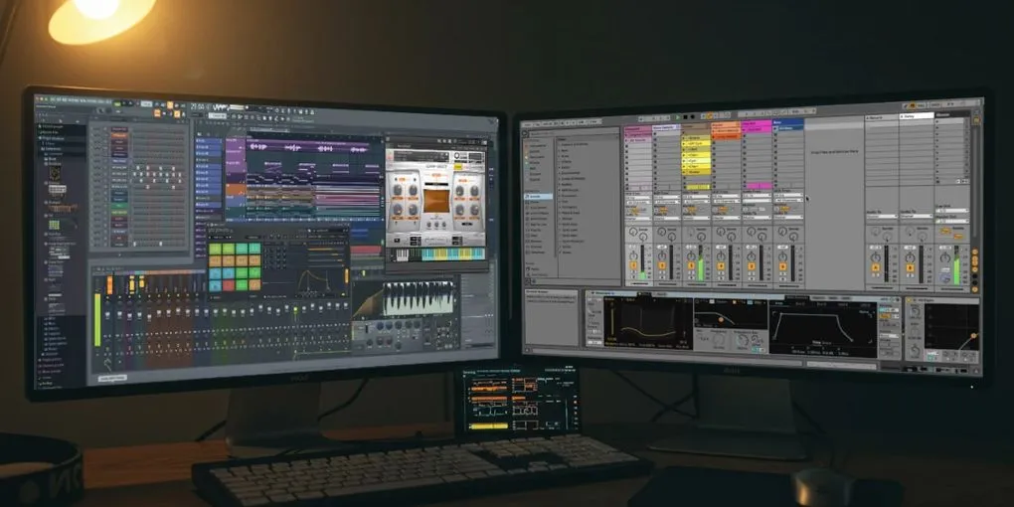Click the Master track pan knob
Screen dimensions: 1014x507
pos(944,257)
